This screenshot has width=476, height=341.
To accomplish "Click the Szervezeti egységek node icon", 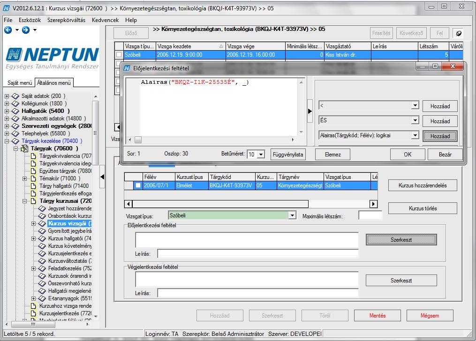I will pyautogui.click(x=15, y=126).
